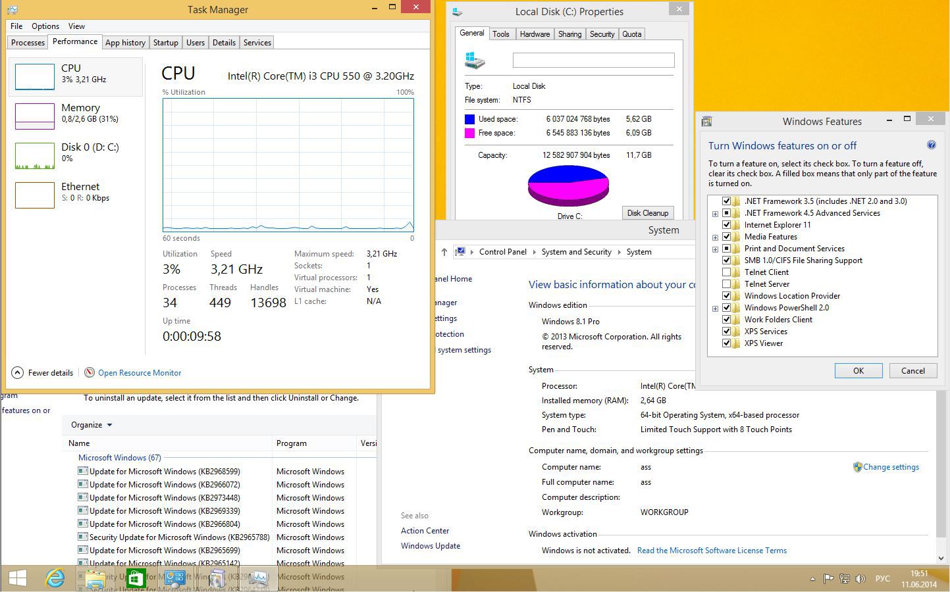
Task: Click the Help icon in Windows Features
Action: (932, 145)
